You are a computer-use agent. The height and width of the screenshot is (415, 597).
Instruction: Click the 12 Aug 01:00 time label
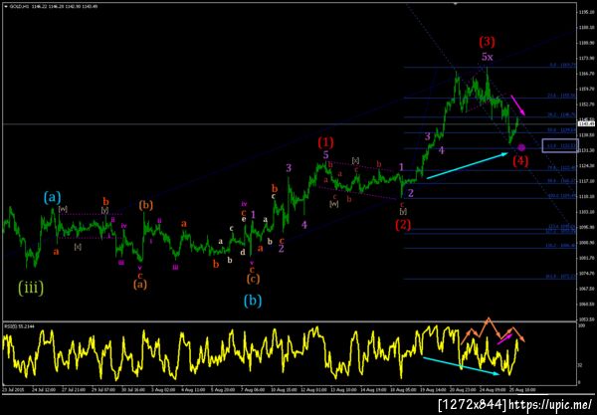coord(313,390)
